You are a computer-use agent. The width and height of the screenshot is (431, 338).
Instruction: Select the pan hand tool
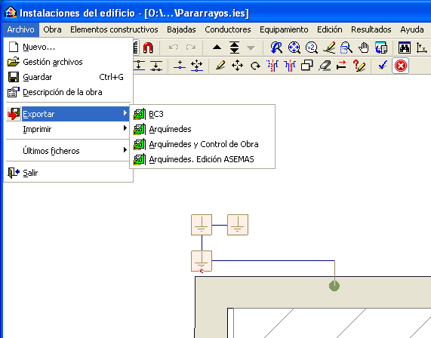[364, 48]
